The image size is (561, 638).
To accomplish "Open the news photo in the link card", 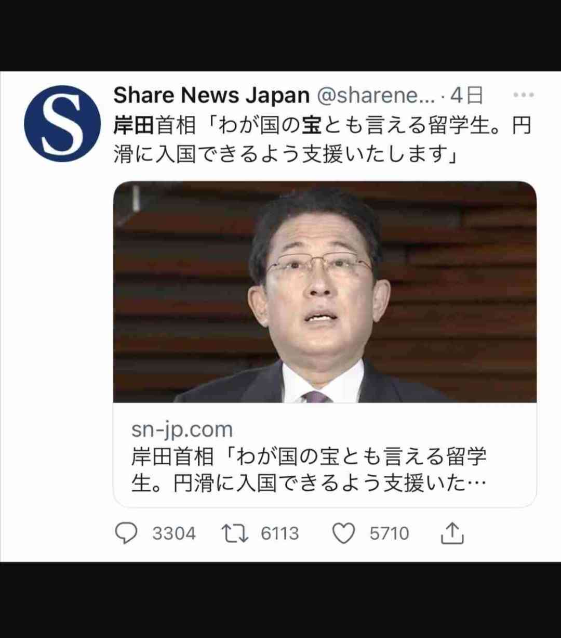I will [x=325, y=292].
